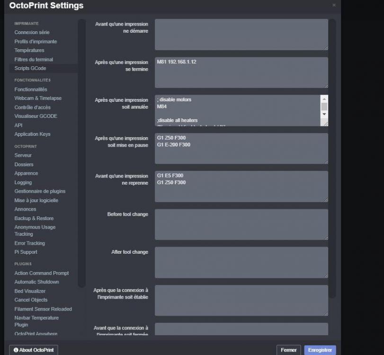Open Gestionnaire de plugins
Image resolution: width=384 pixels, height=355 pixels.
coord(40,191)
